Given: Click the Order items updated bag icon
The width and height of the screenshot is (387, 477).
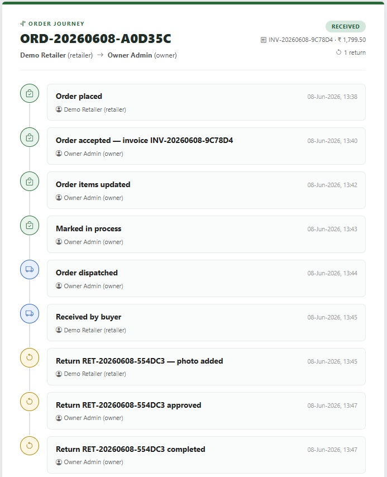Looking at the screenshot, I should click(x=30, y=182).
